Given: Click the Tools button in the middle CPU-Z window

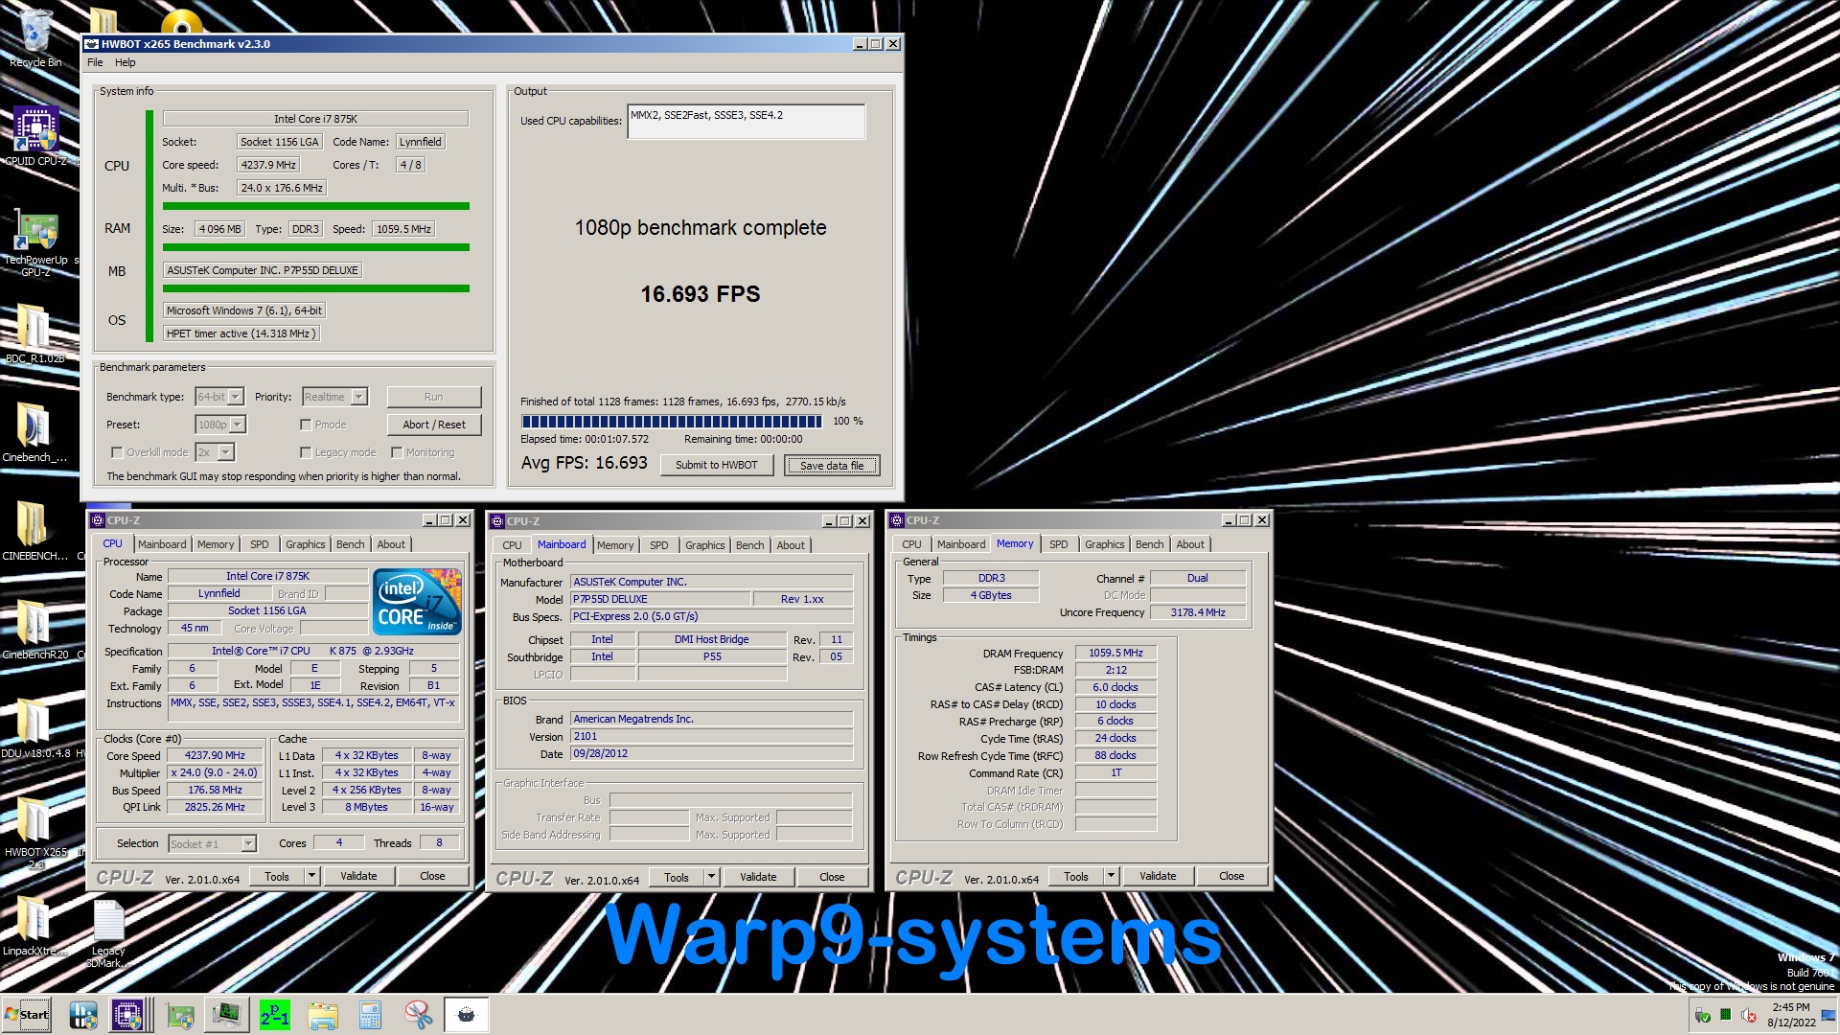Looking at the screenshot, I should (677, 877).
